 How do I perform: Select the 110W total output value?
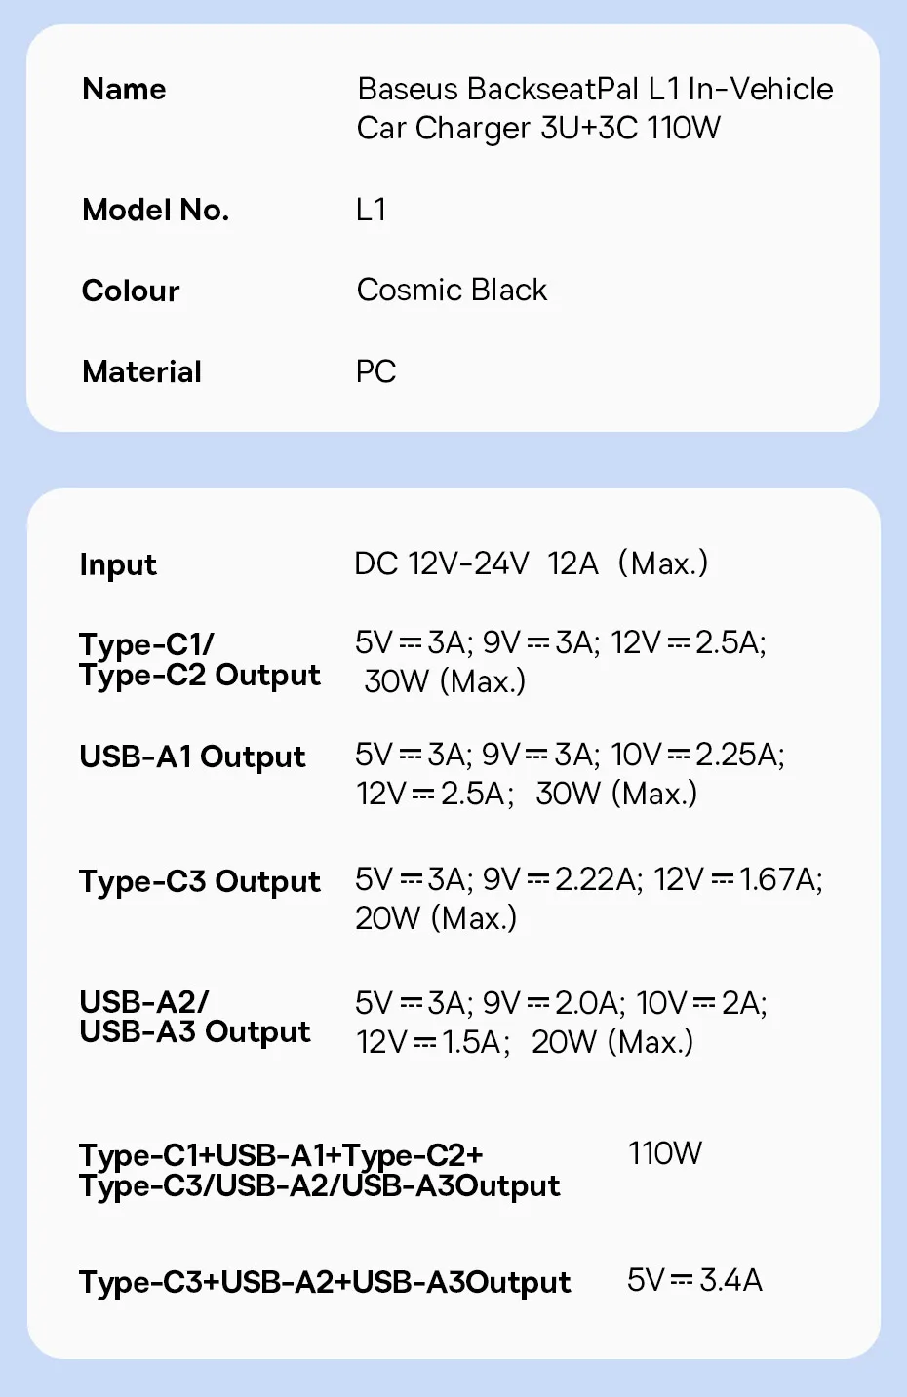[x=665, y=1153]
